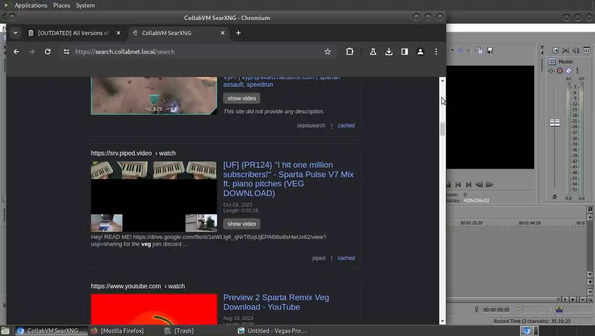595x336 pixels.
Task: Click Vegas mixer downmix output icon
Action: tap(566, 51)
